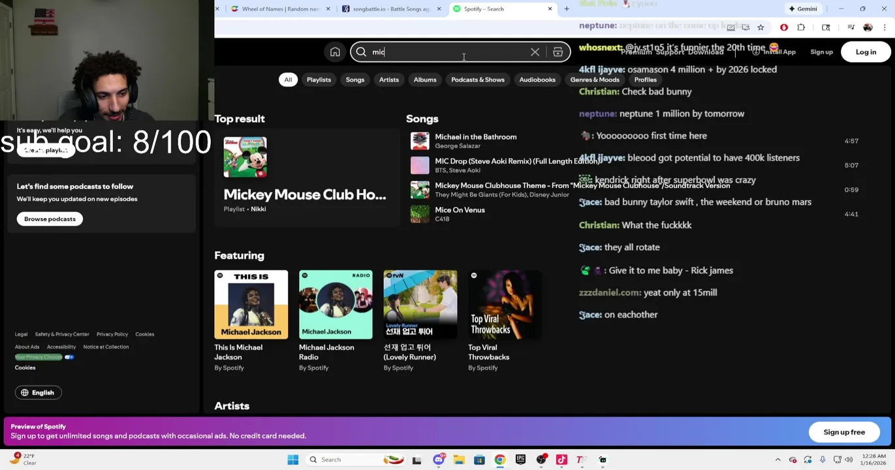Image resolution: width=895 pixels, height=470 pixels.
Task: Open a new browser tab with plus
Action: click(x=567, y=9)
